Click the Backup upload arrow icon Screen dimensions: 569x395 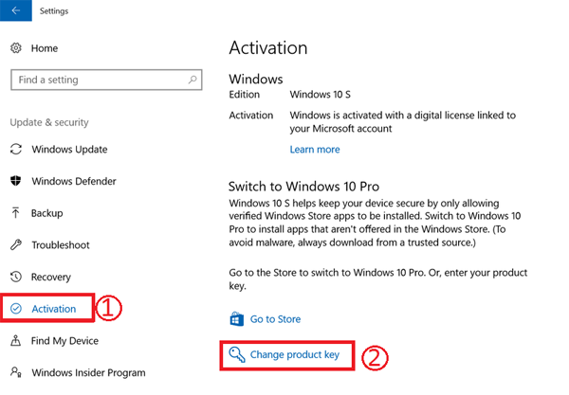pyautogui.click(x=15, y=213)
